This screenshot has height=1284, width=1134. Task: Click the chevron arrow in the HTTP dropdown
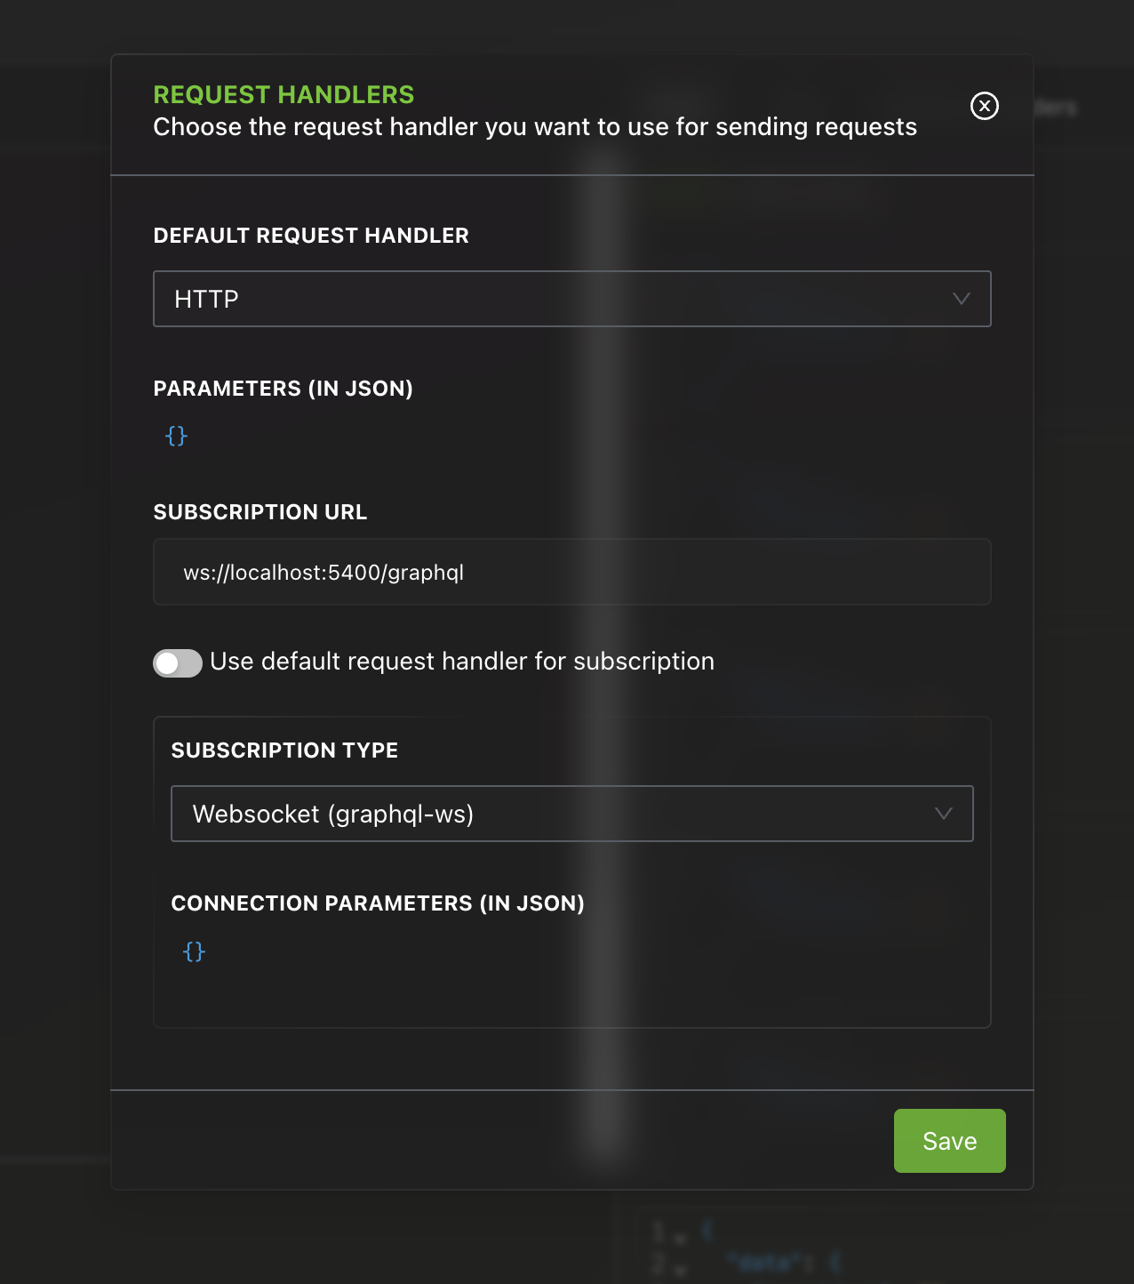tap(961, 299)
